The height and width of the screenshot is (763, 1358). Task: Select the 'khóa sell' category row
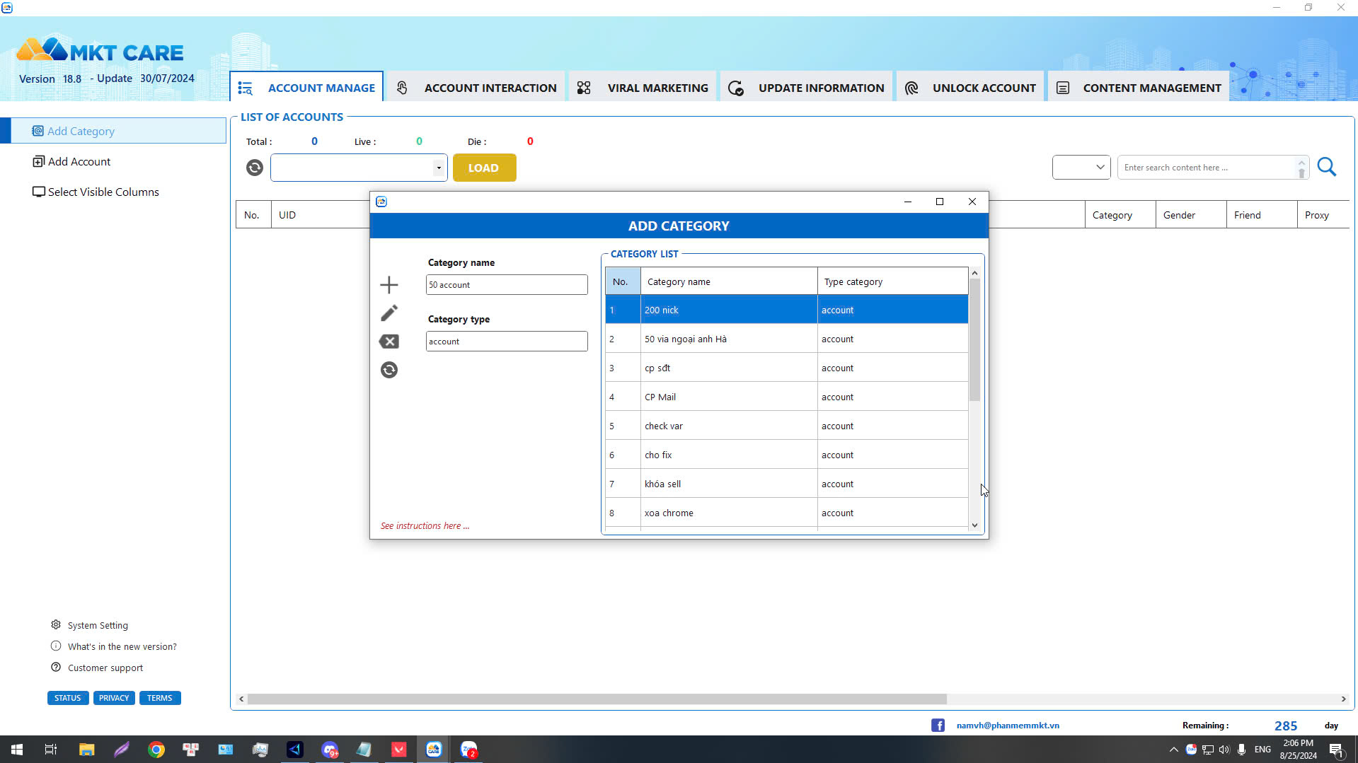[x=786, y=484]
